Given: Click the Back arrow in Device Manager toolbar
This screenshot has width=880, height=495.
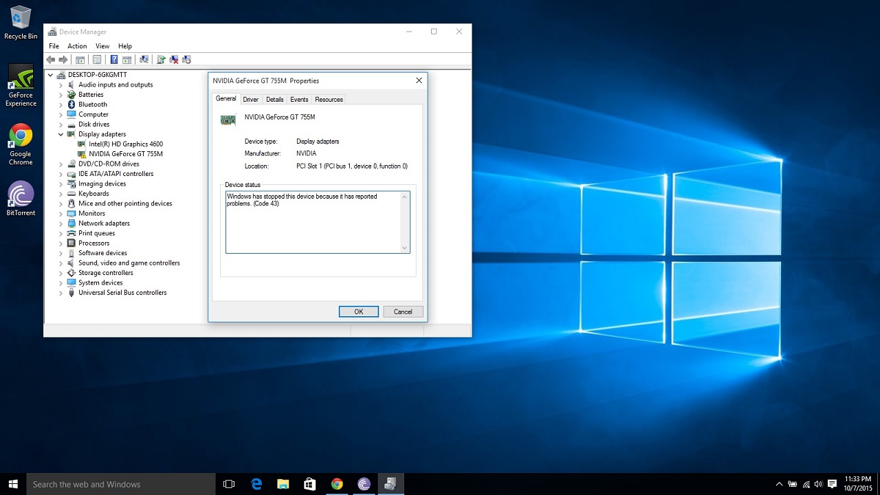Looking at the screenshot, I should click(50, 60).
